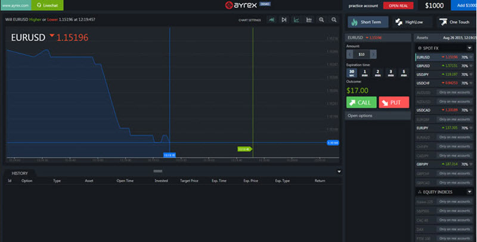Click AUDUSD 'Only on real accounts' button

(454, 92)
